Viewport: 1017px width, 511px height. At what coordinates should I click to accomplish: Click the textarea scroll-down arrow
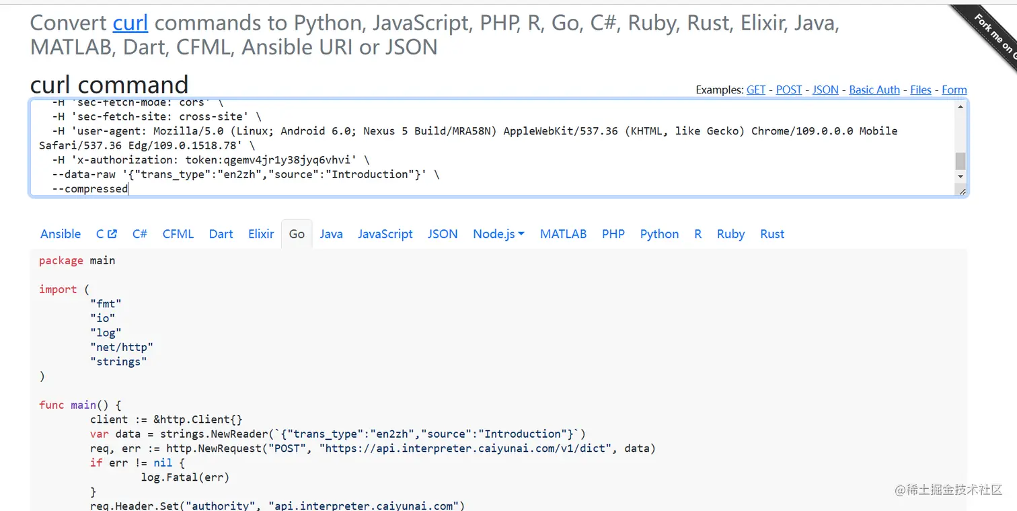click(961, 176)
